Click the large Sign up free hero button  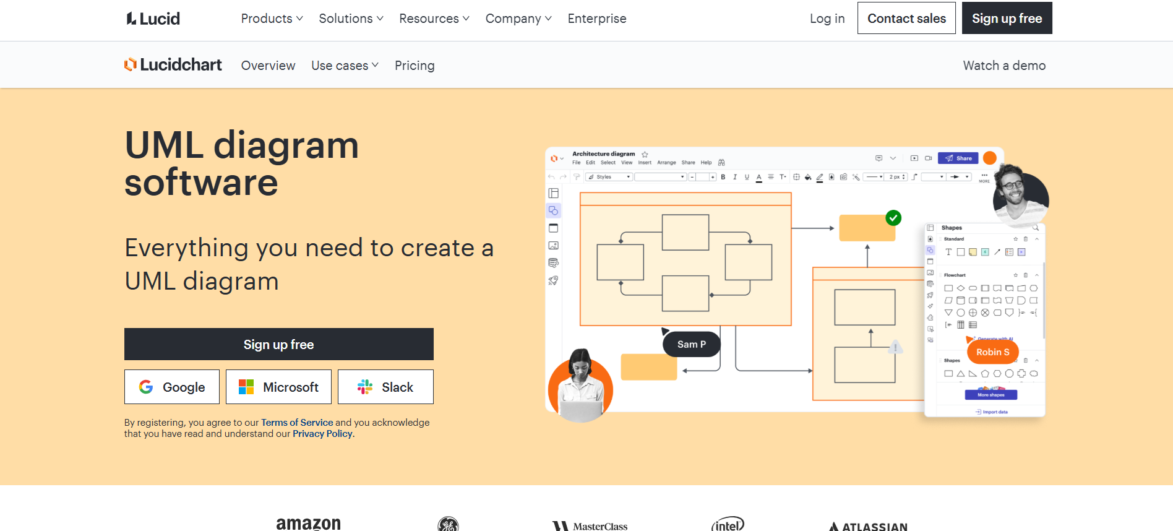pos(279,344)
